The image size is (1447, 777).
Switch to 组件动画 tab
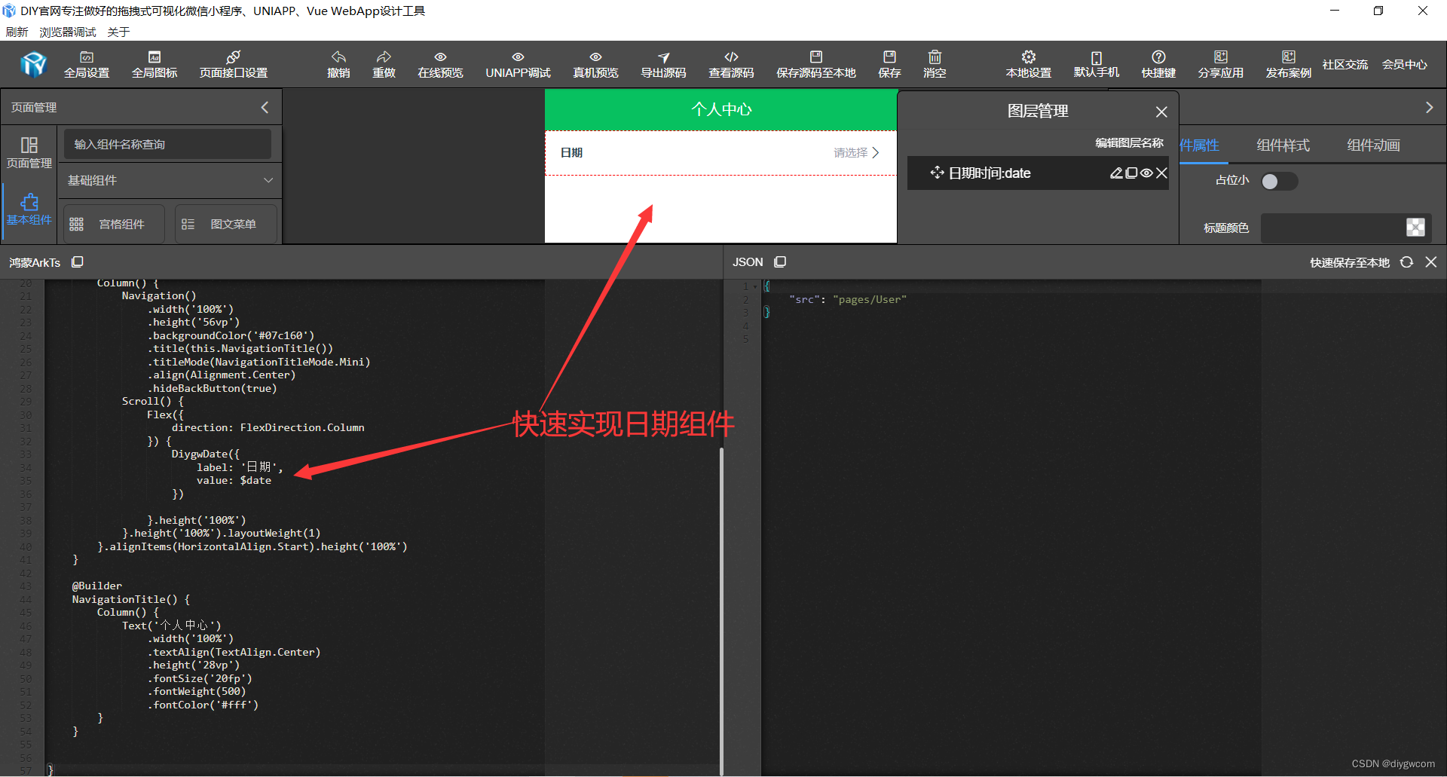click(x=1373, y=145)
